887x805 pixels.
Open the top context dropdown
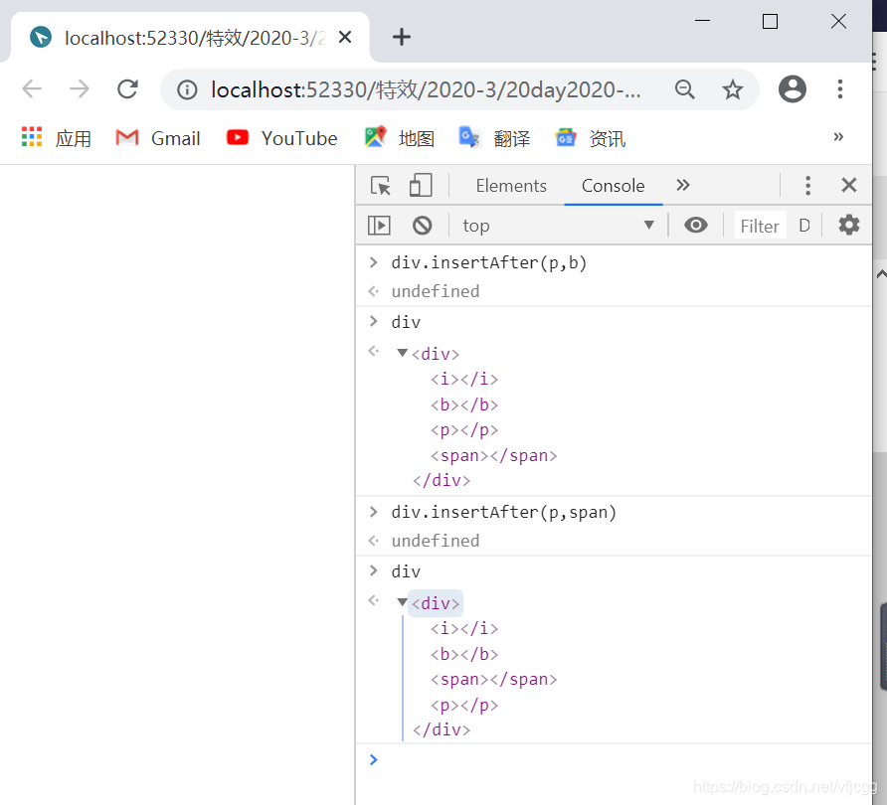(x=559, y=226)
